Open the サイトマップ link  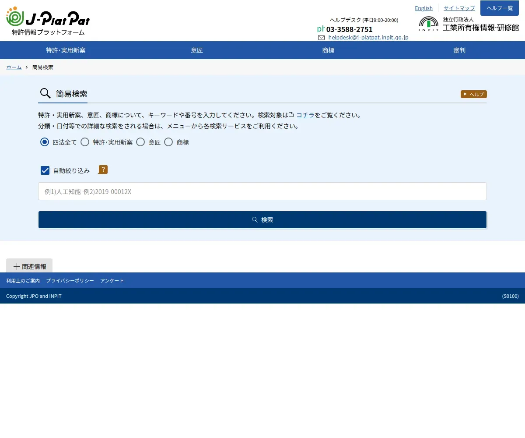click(x=459, y=8)
